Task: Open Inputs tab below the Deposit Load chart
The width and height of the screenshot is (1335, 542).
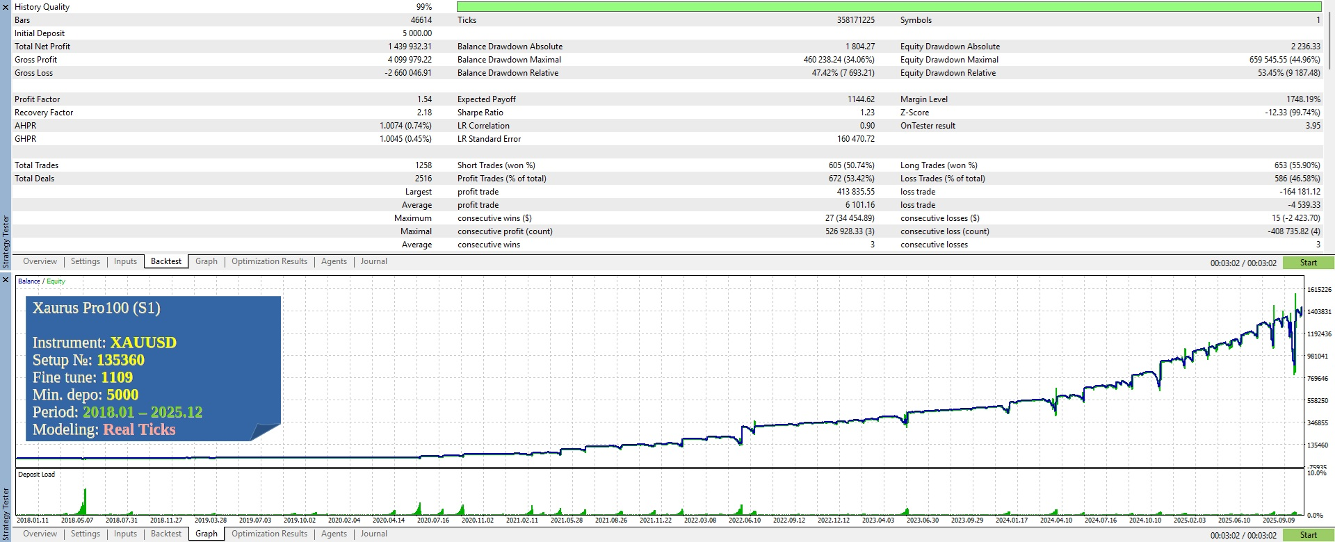Action: point(125,534)
